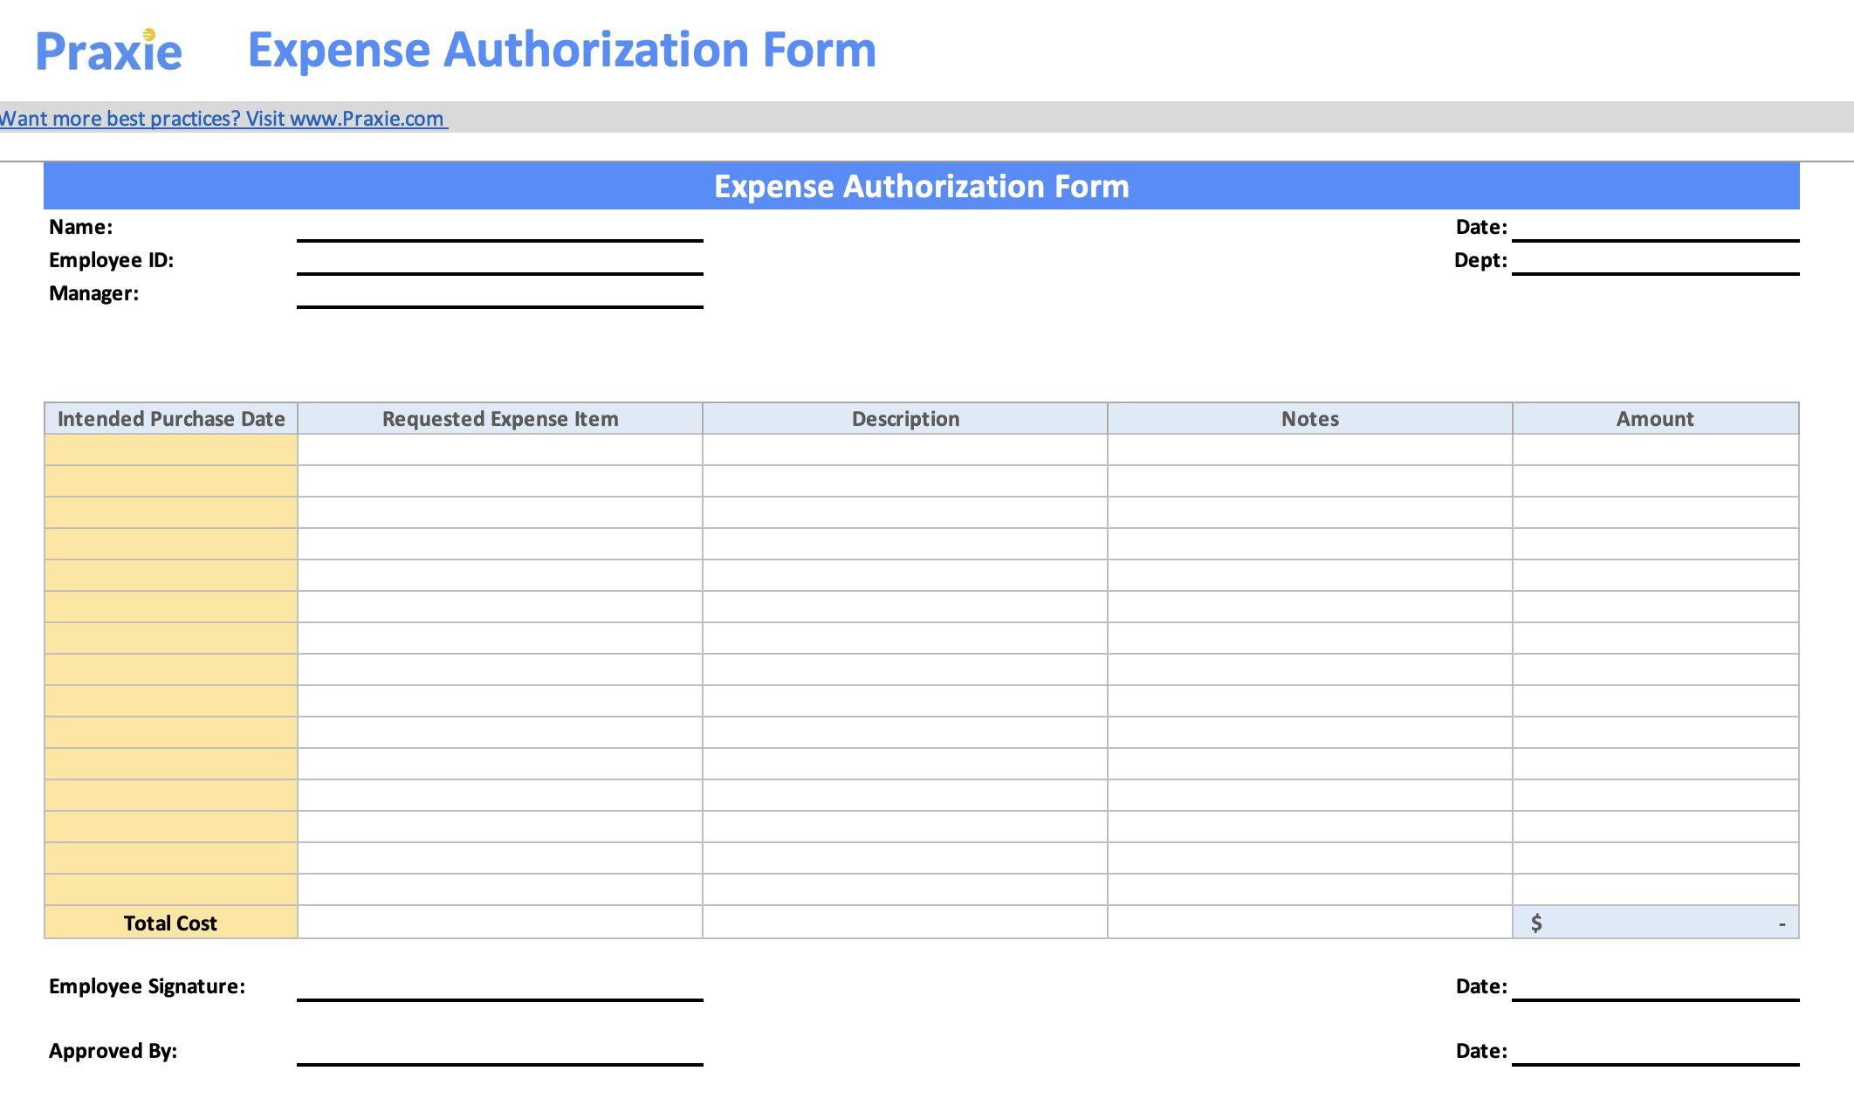This screenshot has height=1112, width=1854.
Task: Select the 'Manager:' label
Action: click(94, 293)
